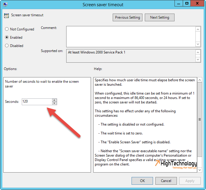Click 'The wait time is set to zero.' line
This screenshot has width=206, height=190.
pos(121,133)
